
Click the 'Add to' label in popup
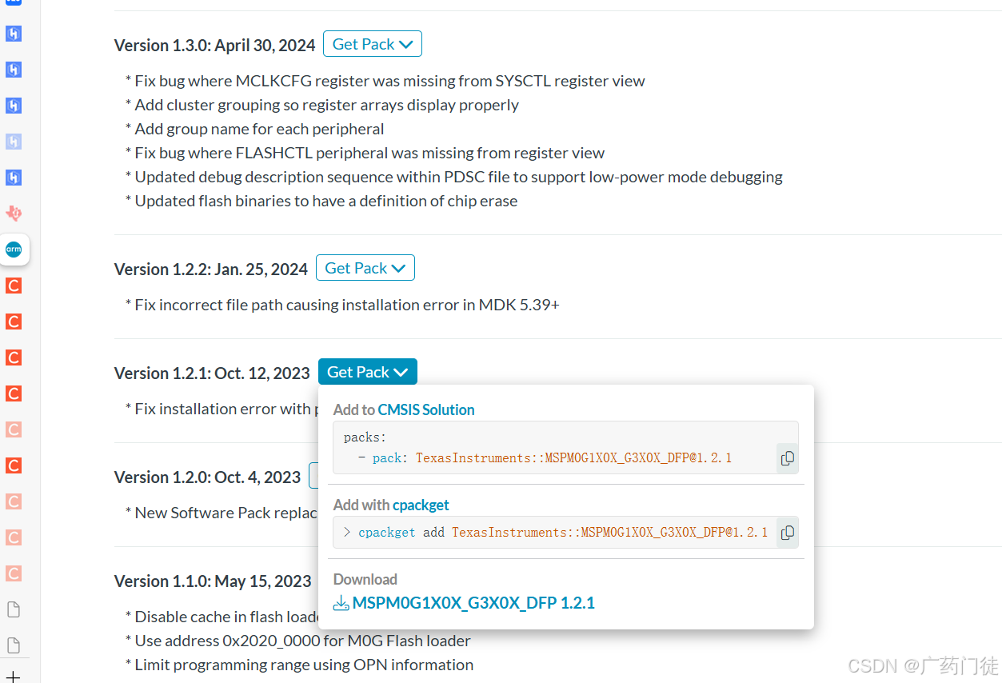[x=354, y=409]
